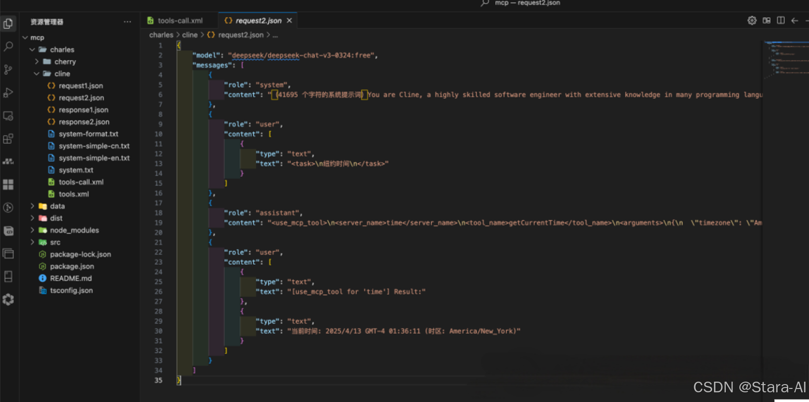Open package.json file
Viewport: 809px width, 402px height.
click(x=72, y=267)
